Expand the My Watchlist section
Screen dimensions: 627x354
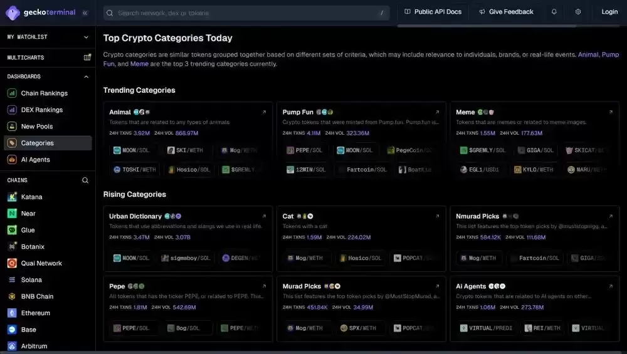tap(48, 37)
